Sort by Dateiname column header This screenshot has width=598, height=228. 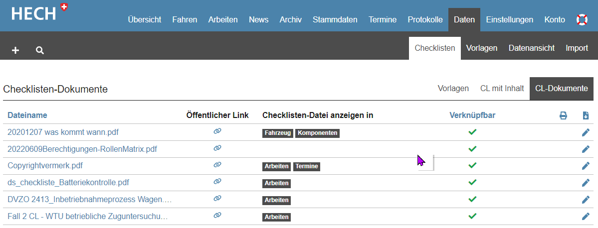point(27,115)
